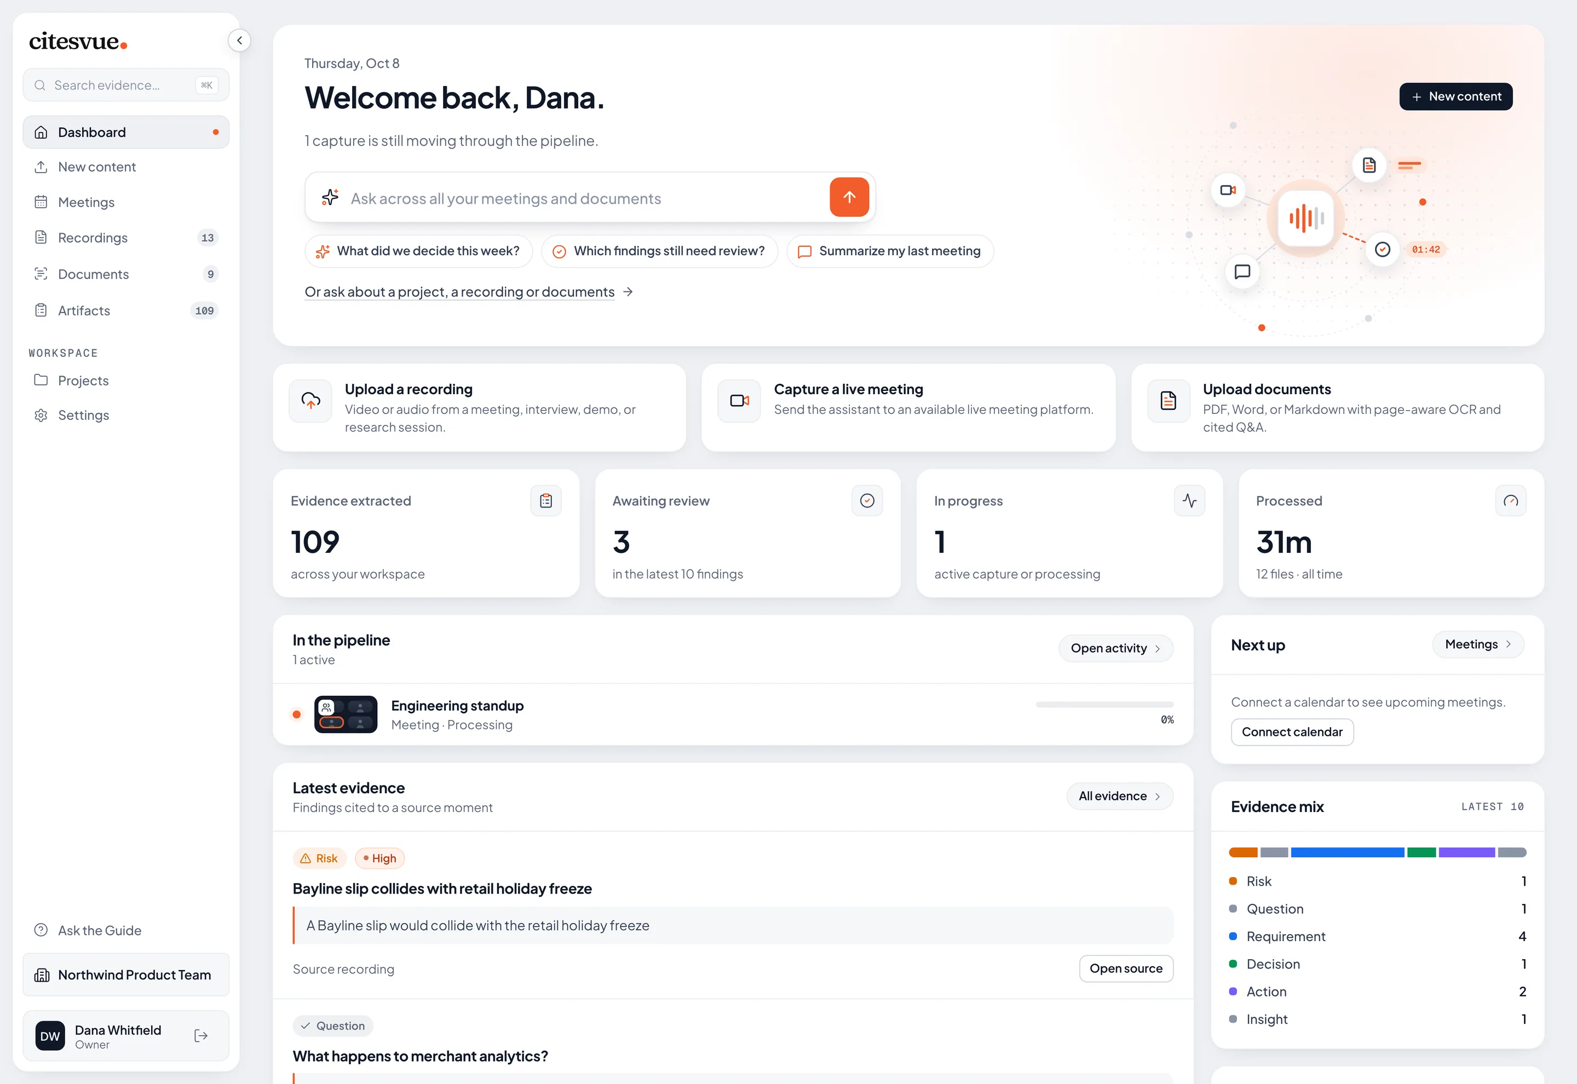Image resolution: width=1577 pixels, height=1084 pixels.
Task: Open Artifacts in the sidebar
Action: point(125,310)
